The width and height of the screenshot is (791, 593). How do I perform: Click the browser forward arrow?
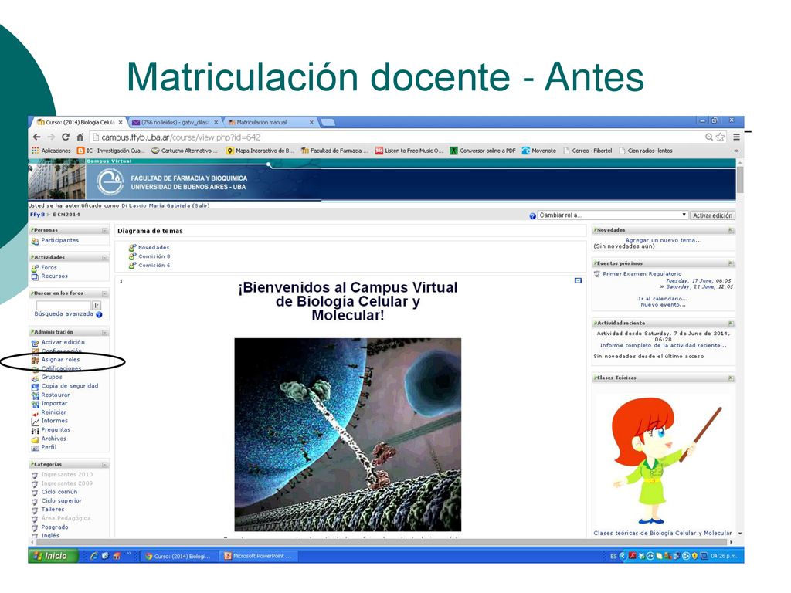click(x=51, y=137)
